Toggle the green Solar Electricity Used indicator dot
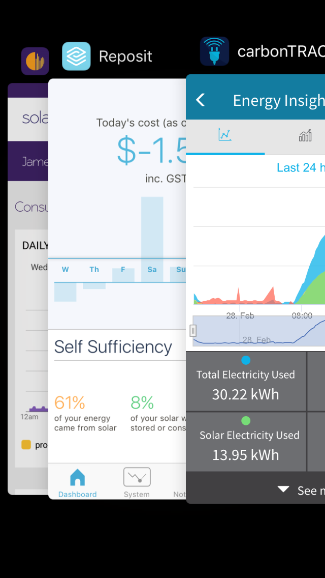 [246, 420]
